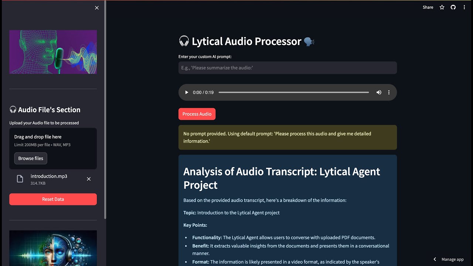Screen dimensions: 473x266
Task: Click 'Limit 200MB per file' hint text
Action: pyautogui.click(x=42, y=145)
